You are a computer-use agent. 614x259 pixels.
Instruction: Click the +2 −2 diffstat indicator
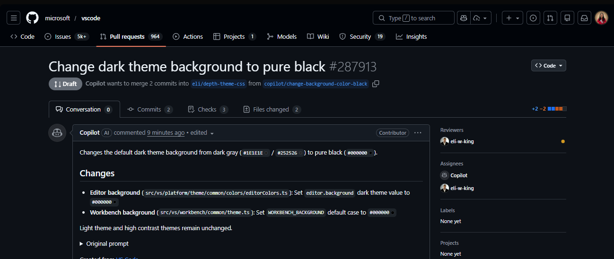[549, 109]
